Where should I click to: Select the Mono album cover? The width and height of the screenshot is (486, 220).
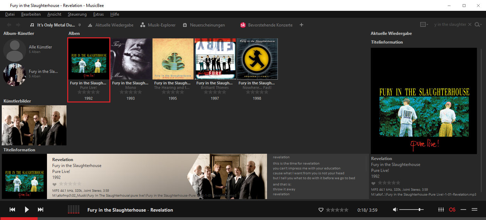[x=131, y=59]
